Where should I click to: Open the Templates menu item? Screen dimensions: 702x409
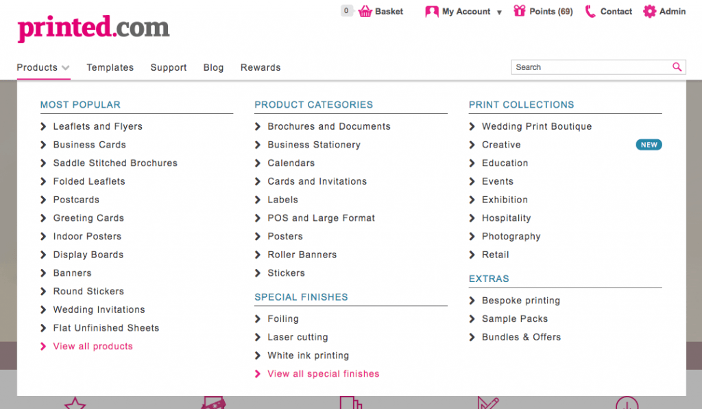[110, 67]
